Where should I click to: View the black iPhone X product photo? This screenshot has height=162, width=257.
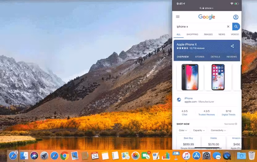click(x=190, y=77)
